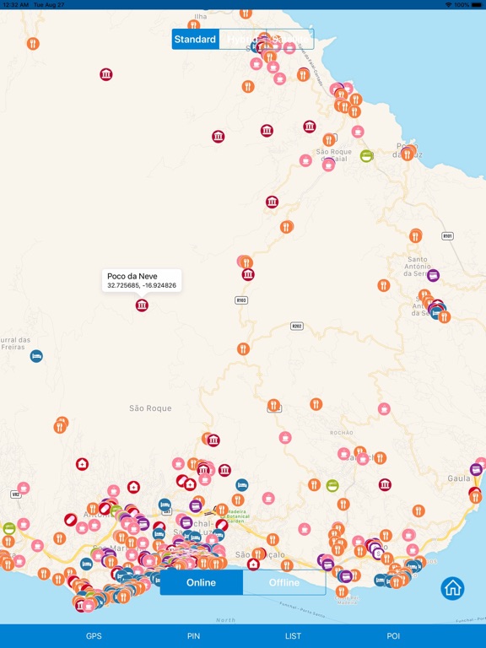This screenshot has height=648, width=486.
Task: Open the POI tab
Action: 393,636
